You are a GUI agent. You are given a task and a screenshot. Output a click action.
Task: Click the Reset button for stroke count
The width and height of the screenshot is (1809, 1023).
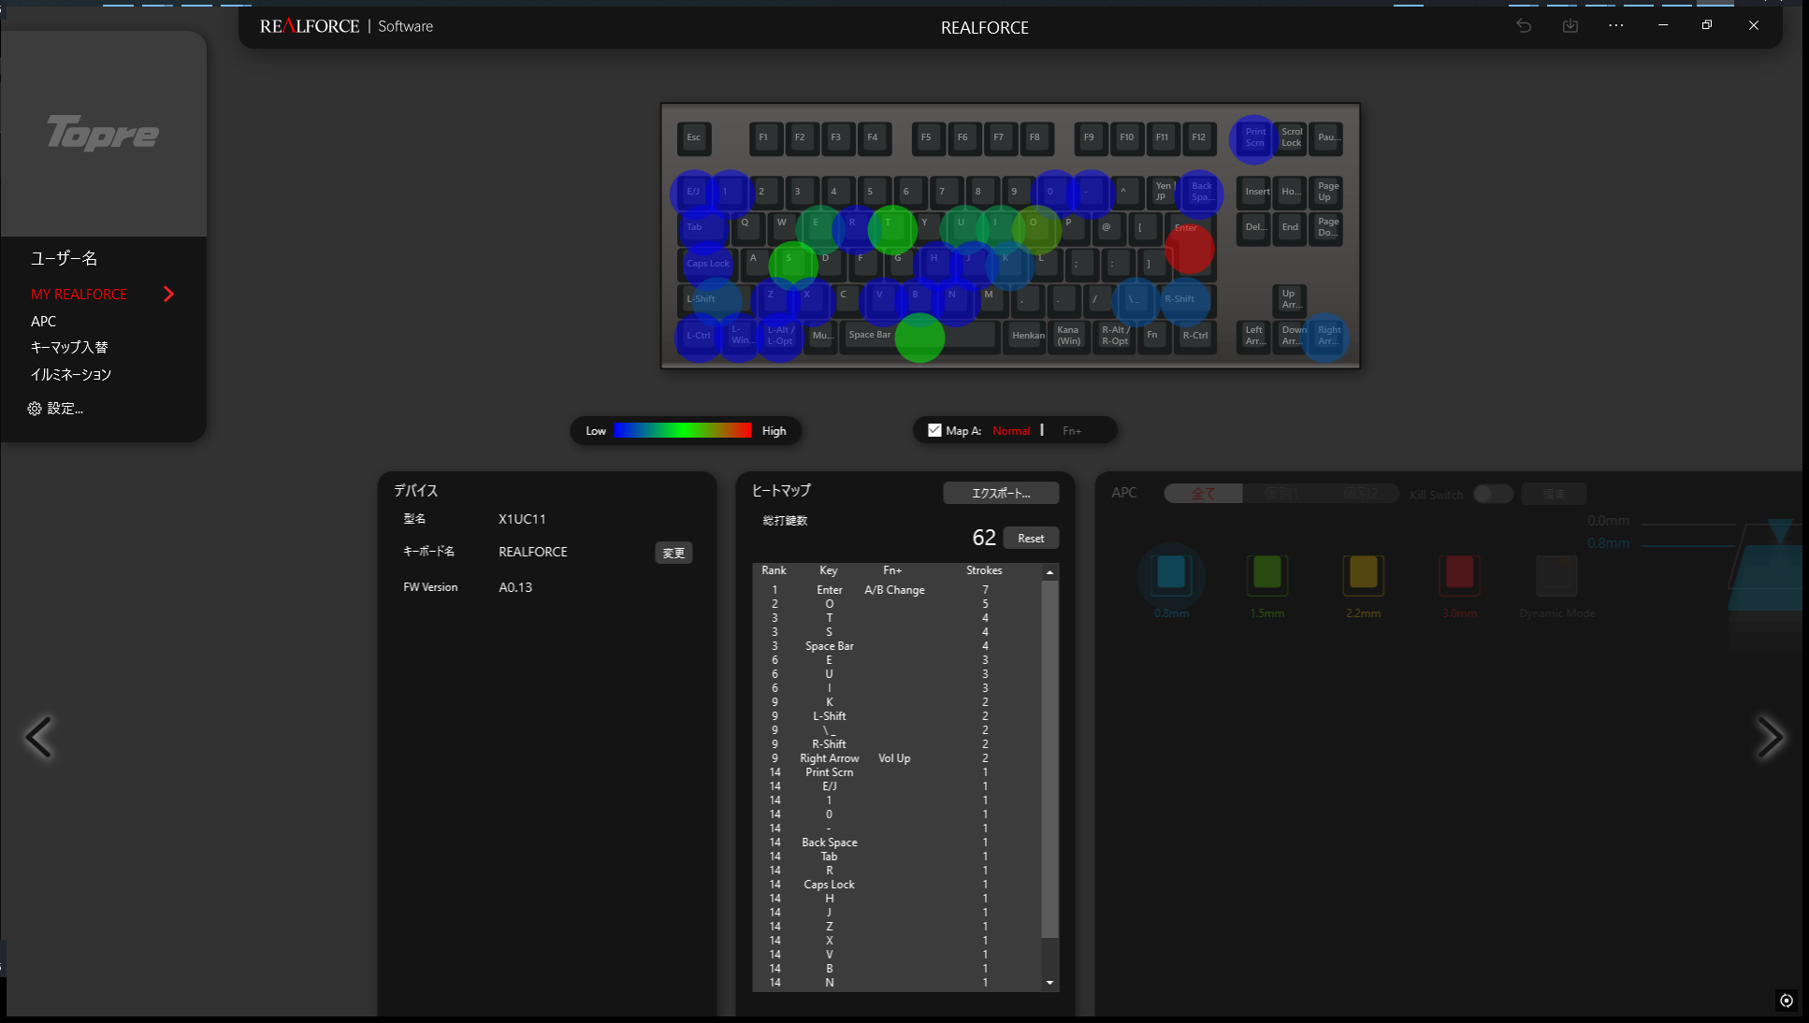point(1031,539)
